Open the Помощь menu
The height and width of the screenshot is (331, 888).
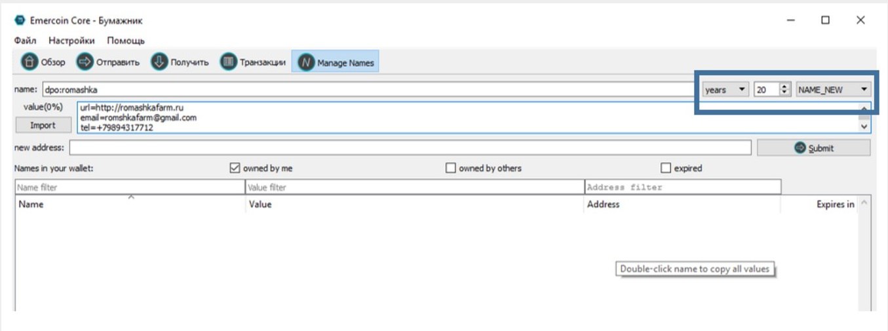pos(126,41)
